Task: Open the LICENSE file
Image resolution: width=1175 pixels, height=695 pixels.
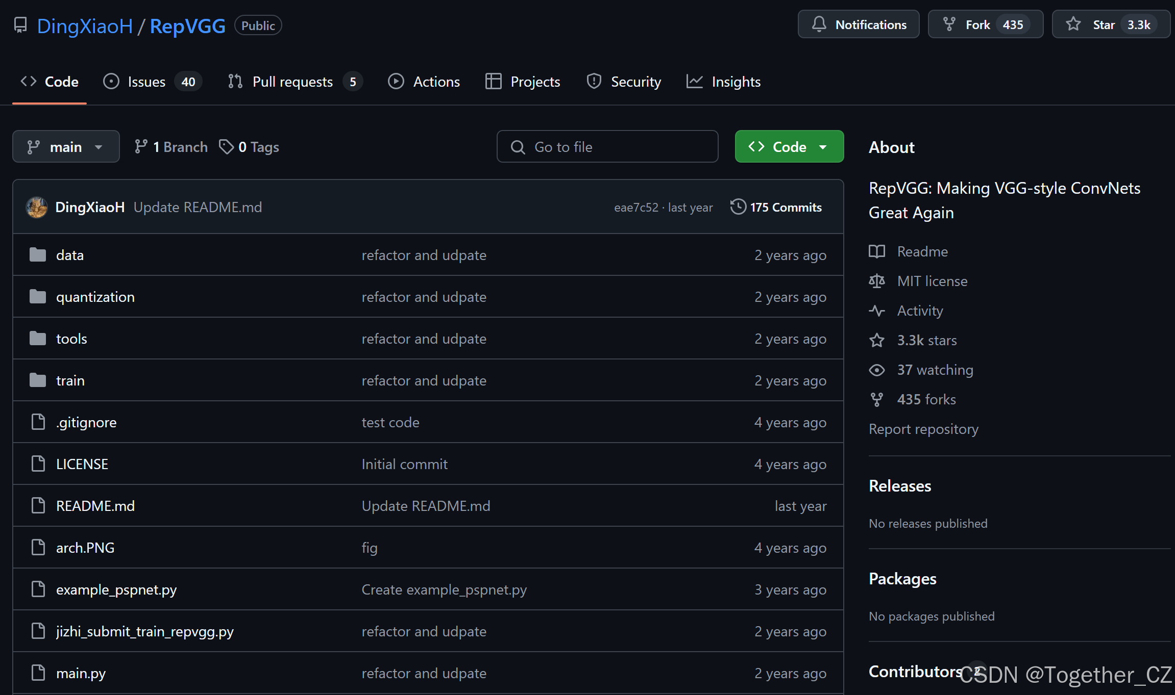Action: [82, 464]
